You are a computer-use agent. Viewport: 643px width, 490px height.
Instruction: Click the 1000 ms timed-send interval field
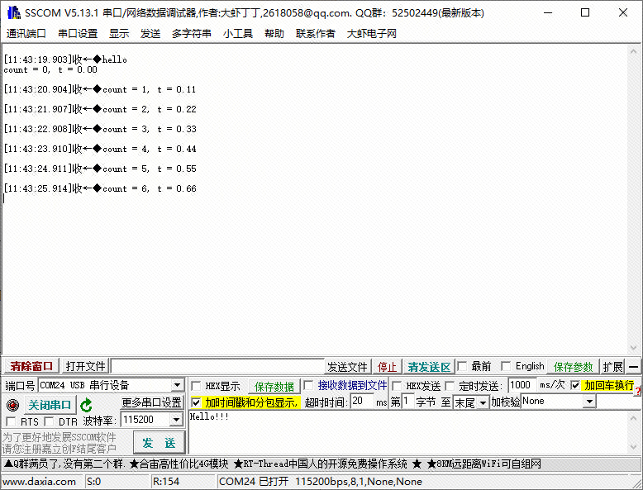coord(522,385)
